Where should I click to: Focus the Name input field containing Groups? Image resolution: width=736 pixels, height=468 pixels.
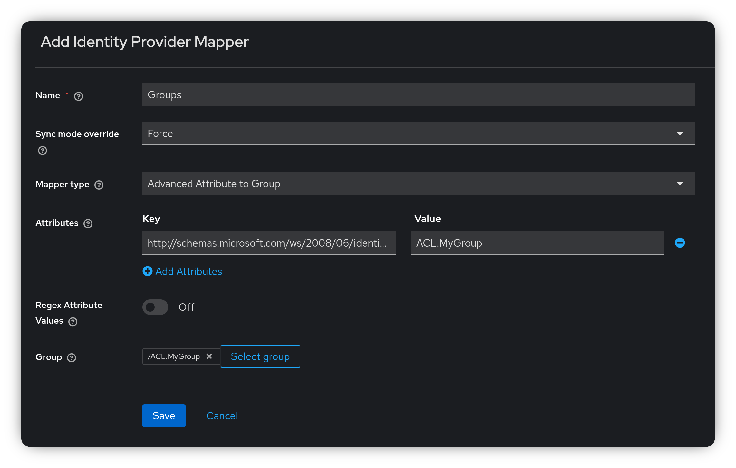click(419, 95)
